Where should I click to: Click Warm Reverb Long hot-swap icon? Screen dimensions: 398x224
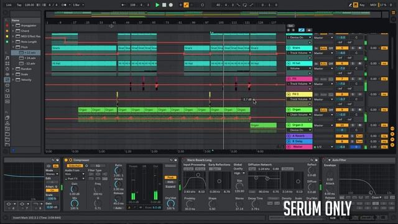(x=312, y=161)
